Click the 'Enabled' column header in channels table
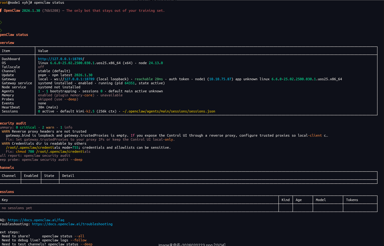The image size is (384, 246). (x=31, y=176)
